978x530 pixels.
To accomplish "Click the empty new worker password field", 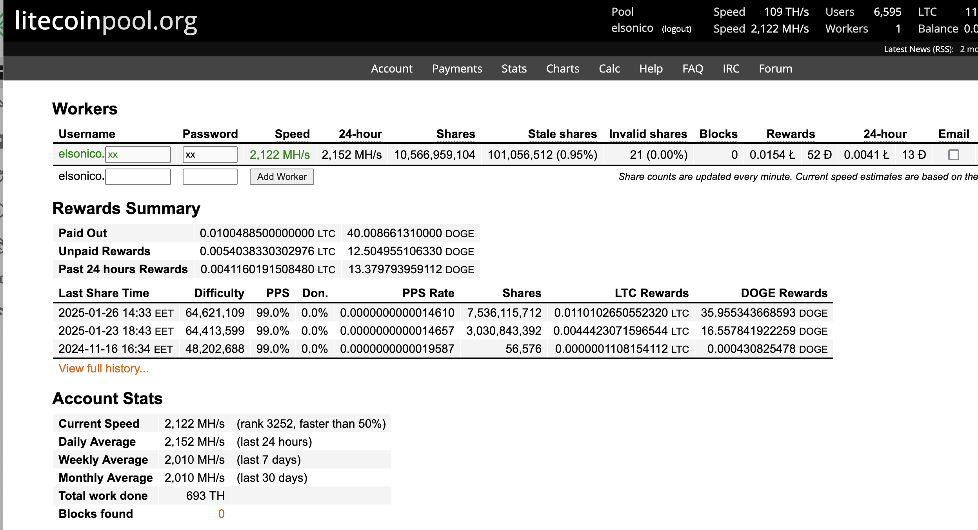I will tap(210, 177).
